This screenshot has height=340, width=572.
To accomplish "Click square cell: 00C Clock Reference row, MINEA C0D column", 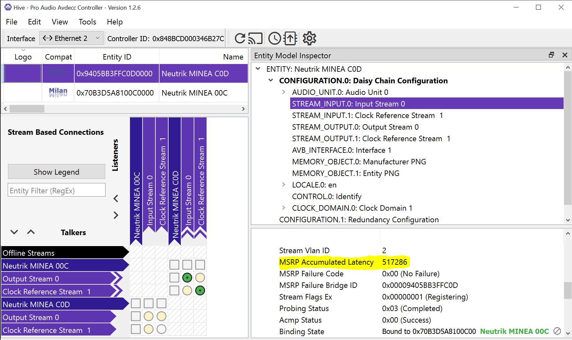I will tap(174, 290).
